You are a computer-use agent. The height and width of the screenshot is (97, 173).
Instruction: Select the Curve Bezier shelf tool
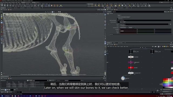pyautogui.click(x=25, y=6)
